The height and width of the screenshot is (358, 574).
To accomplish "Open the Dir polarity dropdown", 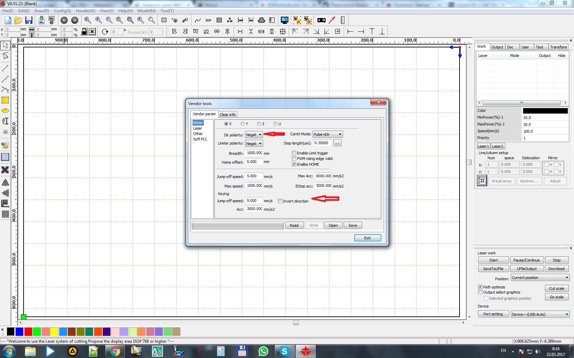I will 254,135.
